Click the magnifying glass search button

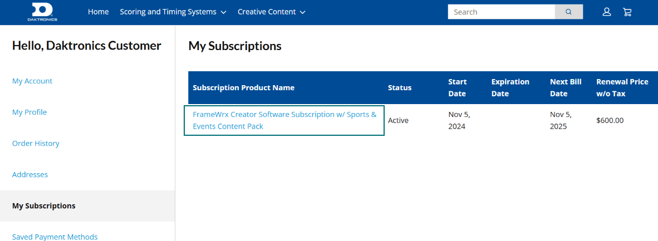point(568,12)
